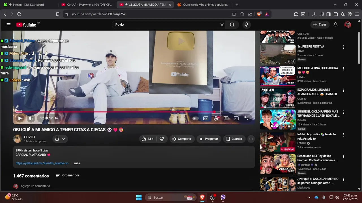Open PUVLO channel avatar

point(17,139)
